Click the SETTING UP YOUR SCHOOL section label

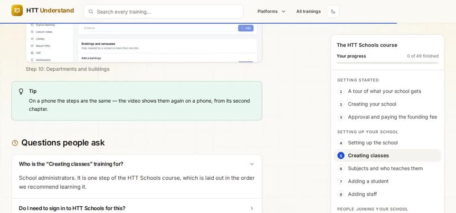pos(368,132)
